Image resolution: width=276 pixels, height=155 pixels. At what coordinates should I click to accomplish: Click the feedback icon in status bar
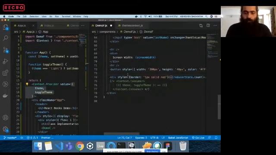(209, 138)
